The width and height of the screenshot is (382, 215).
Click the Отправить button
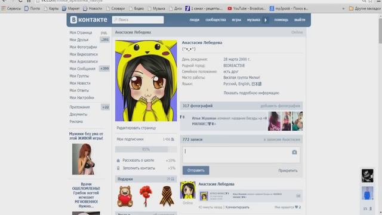196,170
